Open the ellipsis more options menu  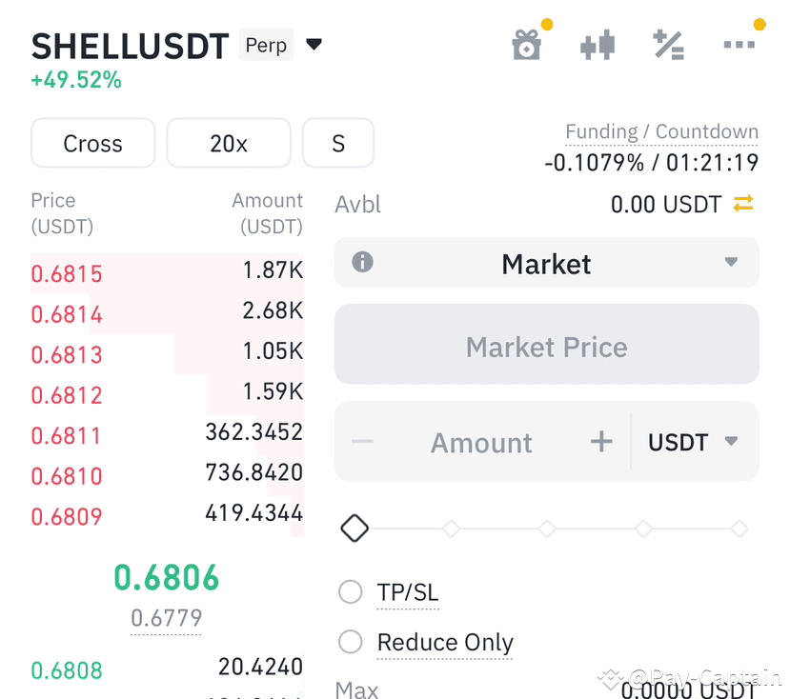tap(739, 44)
